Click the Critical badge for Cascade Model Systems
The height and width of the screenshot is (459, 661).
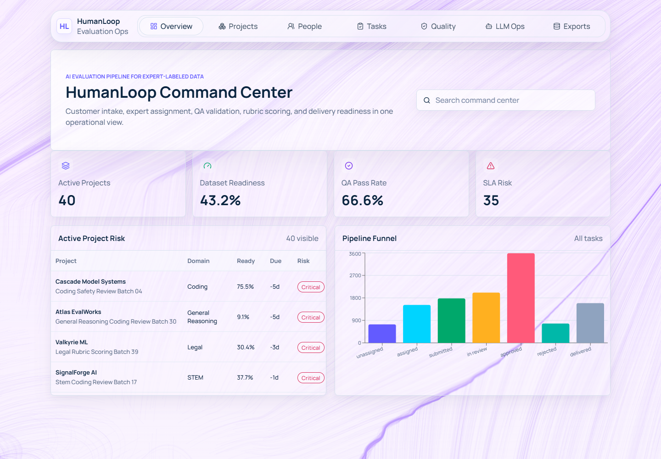311,287
